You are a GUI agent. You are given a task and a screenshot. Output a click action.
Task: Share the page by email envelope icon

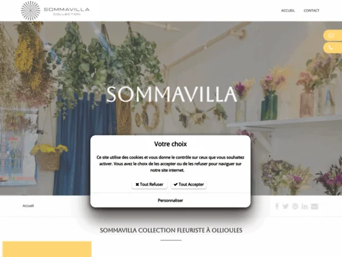point(315,206)
